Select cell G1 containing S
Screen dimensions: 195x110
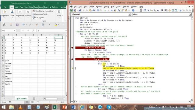(58, 38)
